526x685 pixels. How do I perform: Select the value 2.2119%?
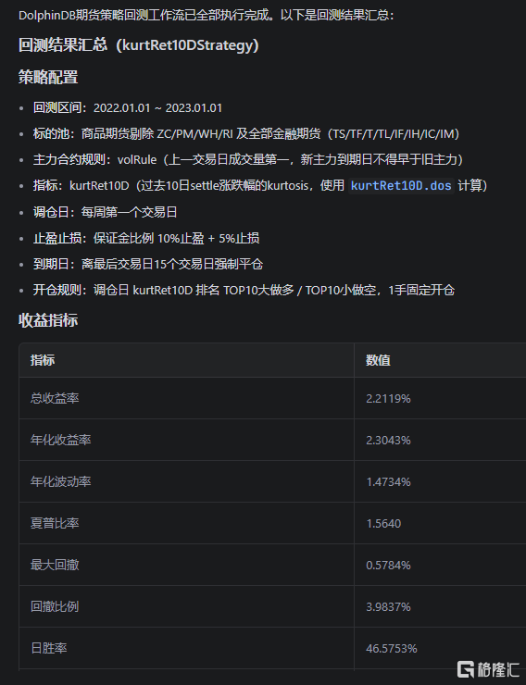point(388,398)
